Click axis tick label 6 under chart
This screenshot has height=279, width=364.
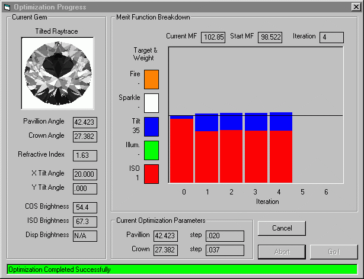pos(326,192)
